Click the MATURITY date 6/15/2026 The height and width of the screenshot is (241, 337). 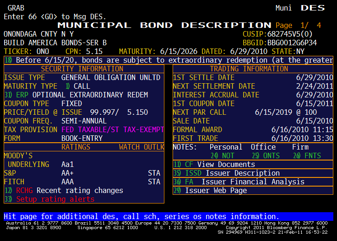coord(179,51)
